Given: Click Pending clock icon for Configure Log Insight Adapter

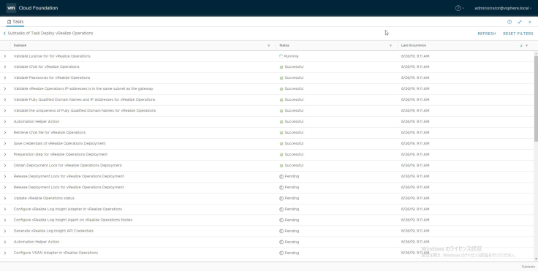Looking at the screenshot, I should click(281, 210).
